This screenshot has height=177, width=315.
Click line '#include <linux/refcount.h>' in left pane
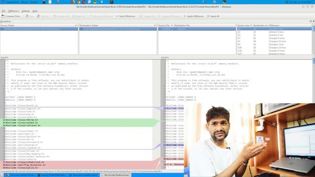point(23,125)
